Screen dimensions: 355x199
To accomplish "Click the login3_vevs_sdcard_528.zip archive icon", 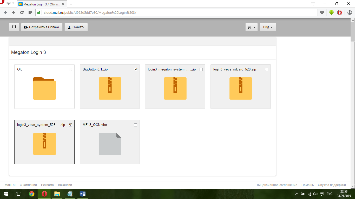I will [241, 88].
